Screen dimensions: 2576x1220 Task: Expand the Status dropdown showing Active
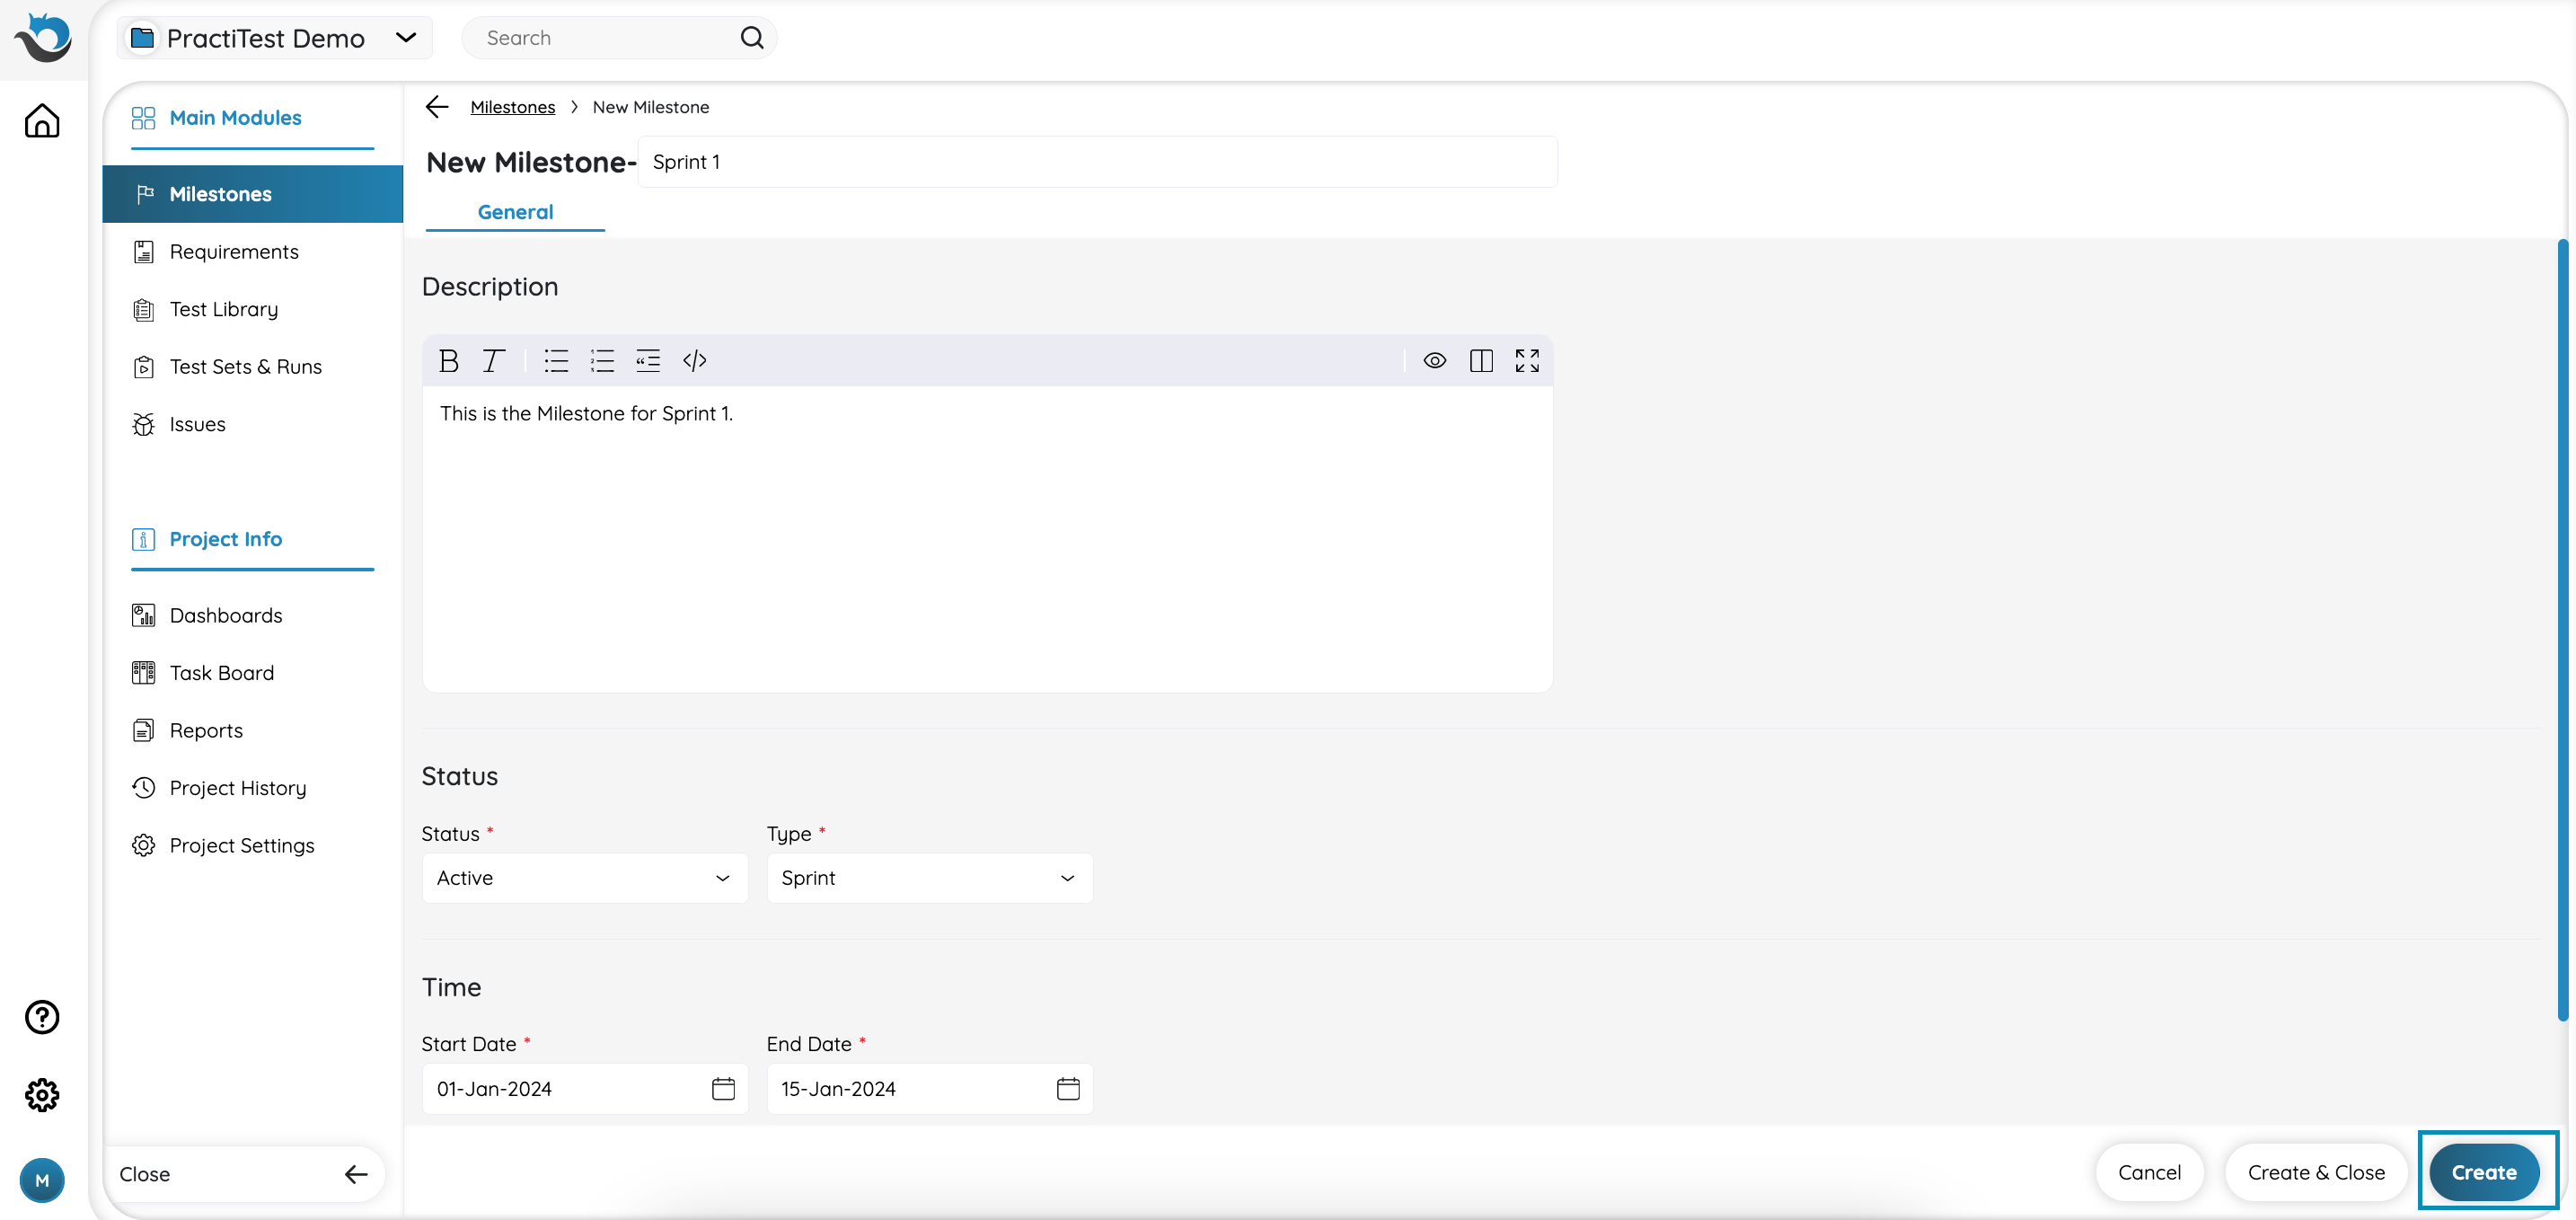tap(585, 878)
